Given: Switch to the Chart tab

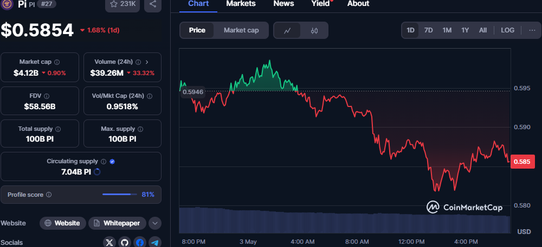Looking at the screenshot, I should (x=198, y=4).
